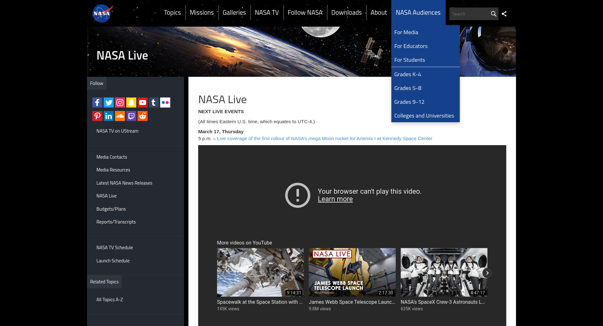Screen dimensions: 603x326
Task: Collapse the NASA Audiences dropdown
Action: 418,13
